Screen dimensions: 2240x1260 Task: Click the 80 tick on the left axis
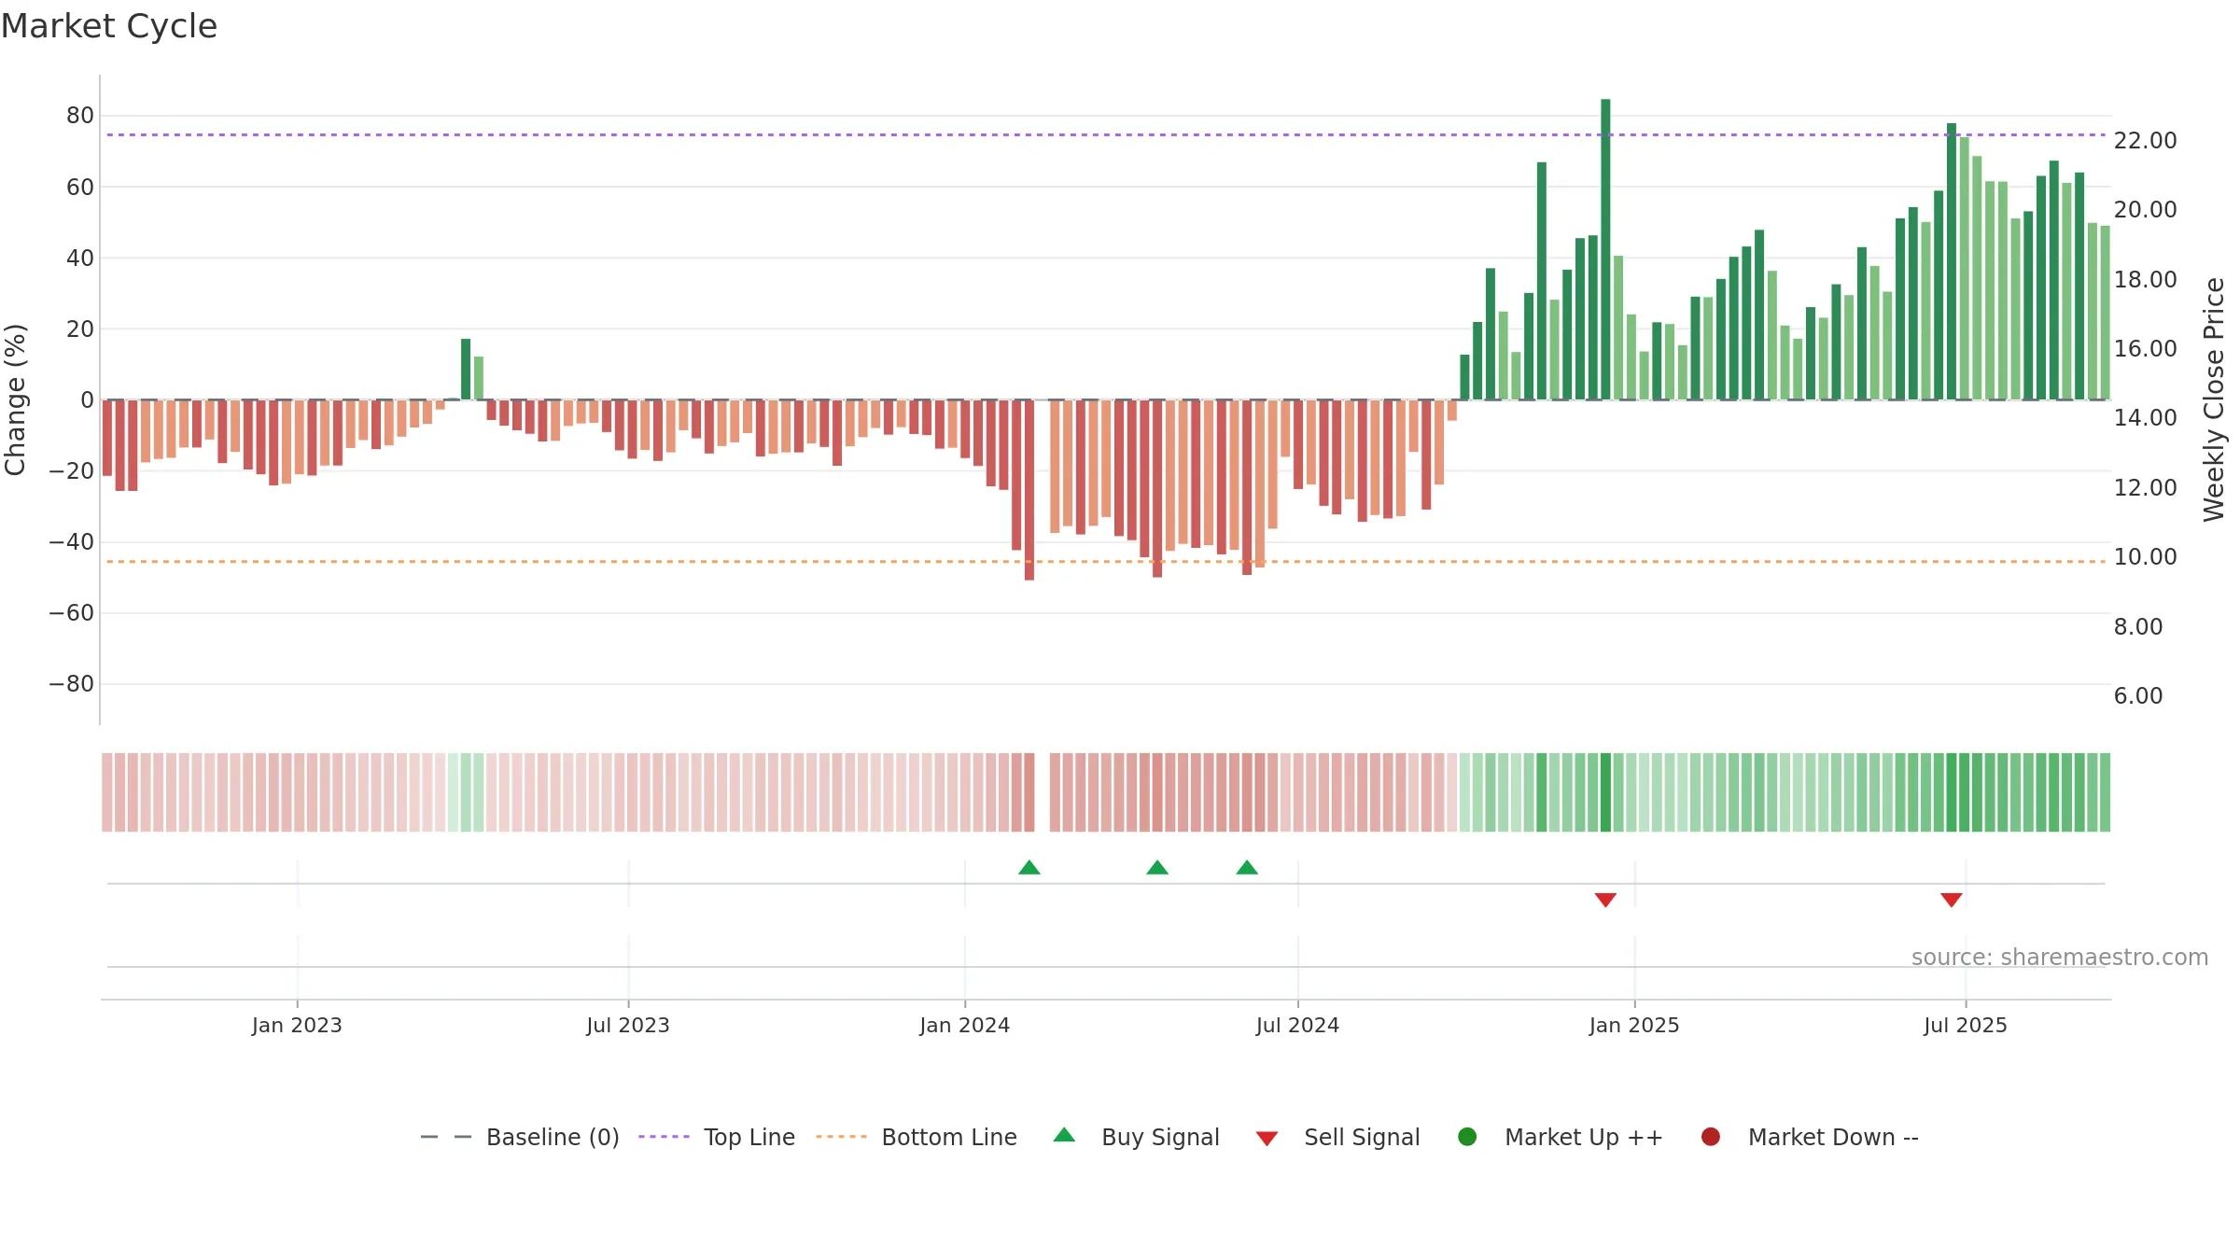(80, 116)
